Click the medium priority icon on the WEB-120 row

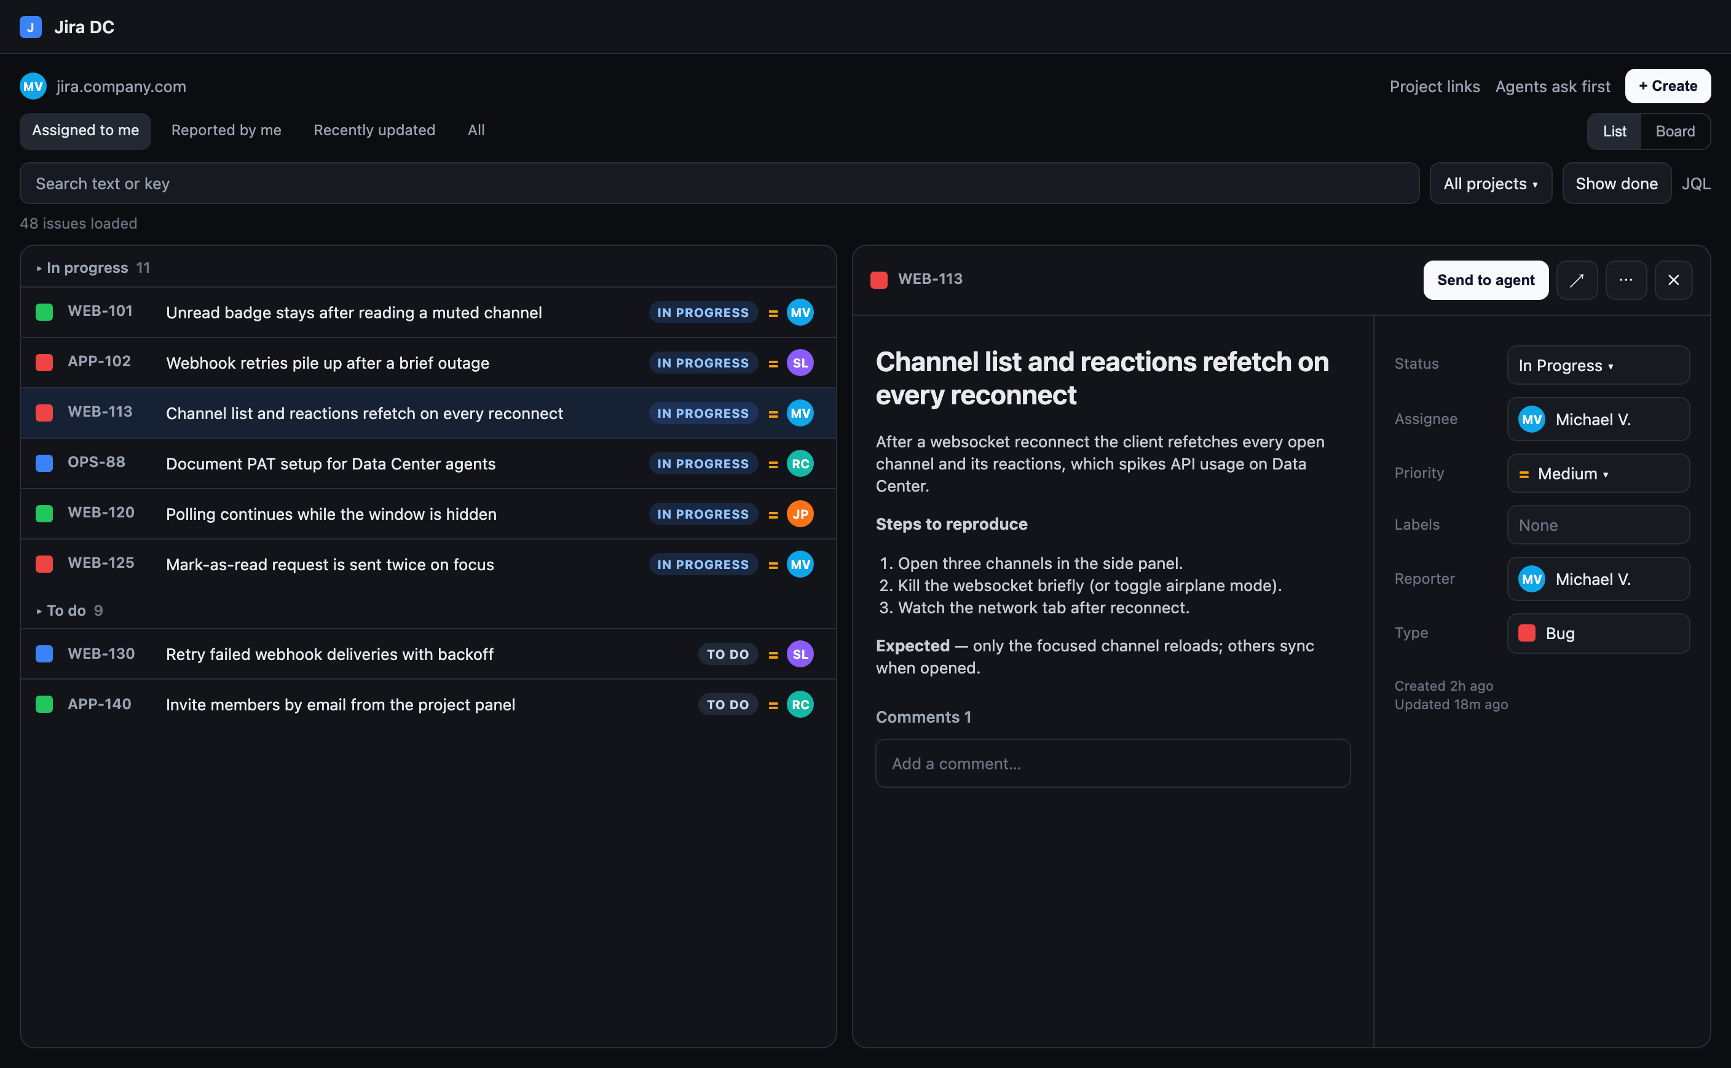point(773,515)
